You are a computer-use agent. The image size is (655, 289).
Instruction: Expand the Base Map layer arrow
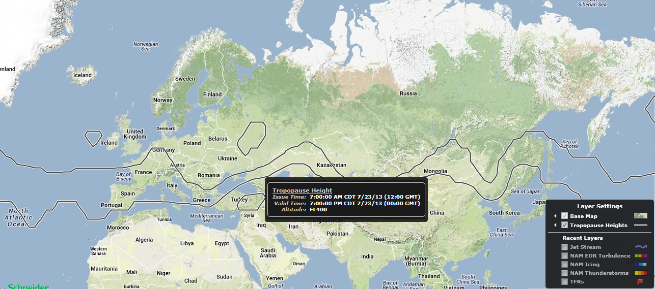coord(555,216)
